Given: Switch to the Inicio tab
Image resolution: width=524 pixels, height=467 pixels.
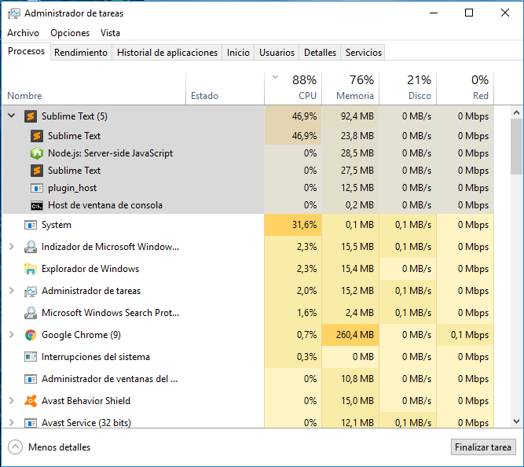Looking at the screenshot, I should 238,53.
